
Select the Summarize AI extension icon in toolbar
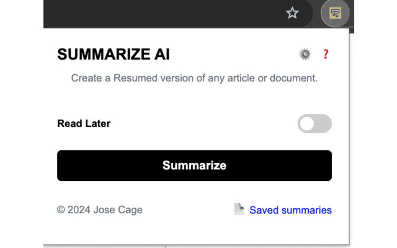(x=335, y=13)
